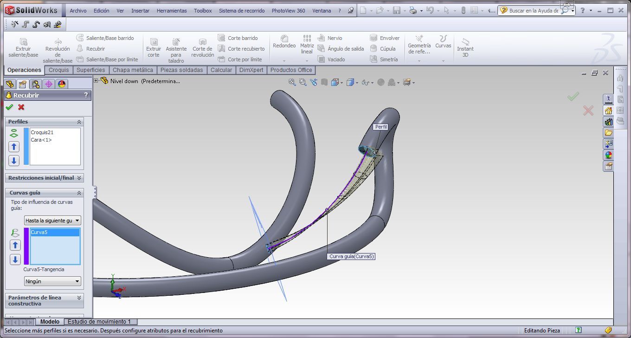
Task: Cancel the Recubrir feature with red X
Action: pos(21,107)
